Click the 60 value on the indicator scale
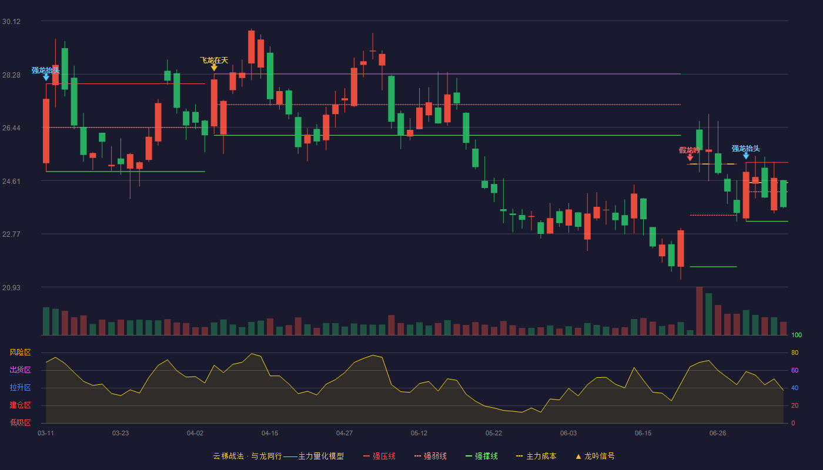823x470 pixels. click(795, 370)
